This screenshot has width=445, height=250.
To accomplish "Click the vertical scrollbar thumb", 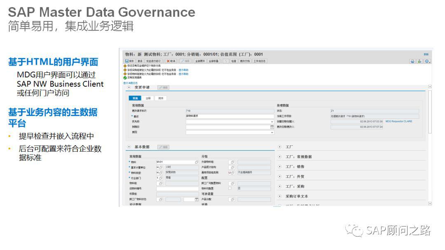I will [430, 111].
